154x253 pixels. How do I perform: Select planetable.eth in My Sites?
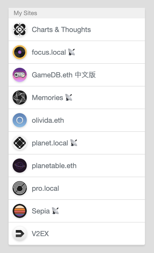(x=54, y=166)
